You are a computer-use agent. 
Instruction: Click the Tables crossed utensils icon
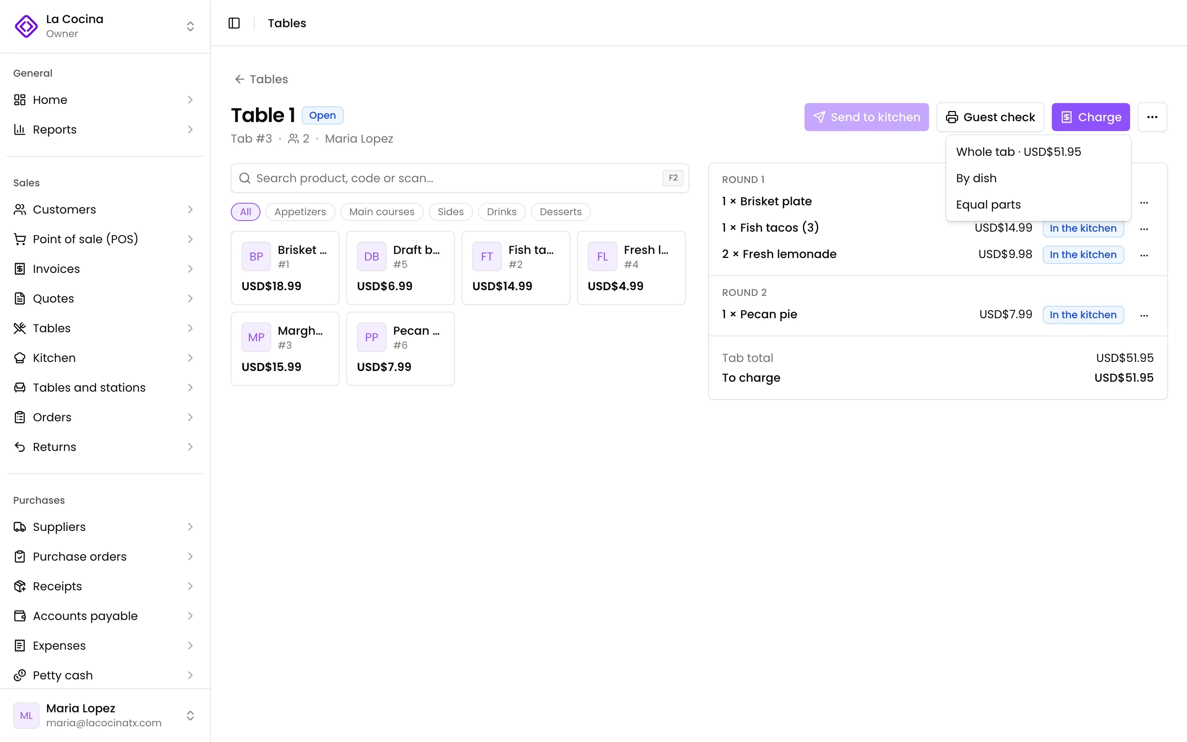[x=20, y=328]
